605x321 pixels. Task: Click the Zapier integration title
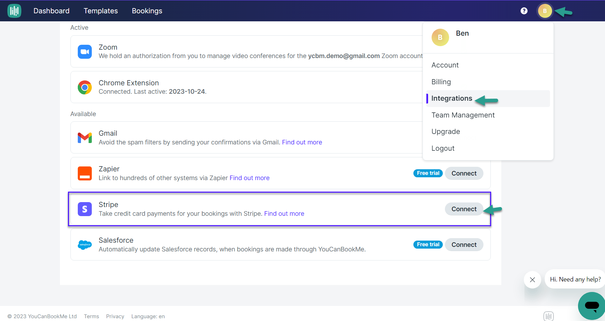pos(109,169)
